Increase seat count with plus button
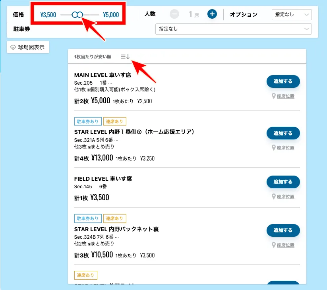327x290 pixels. click(212, 14)
